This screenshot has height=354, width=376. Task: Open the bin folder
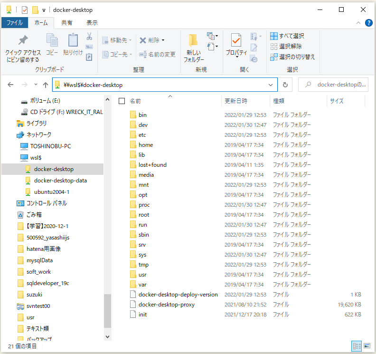pos(142,115)
